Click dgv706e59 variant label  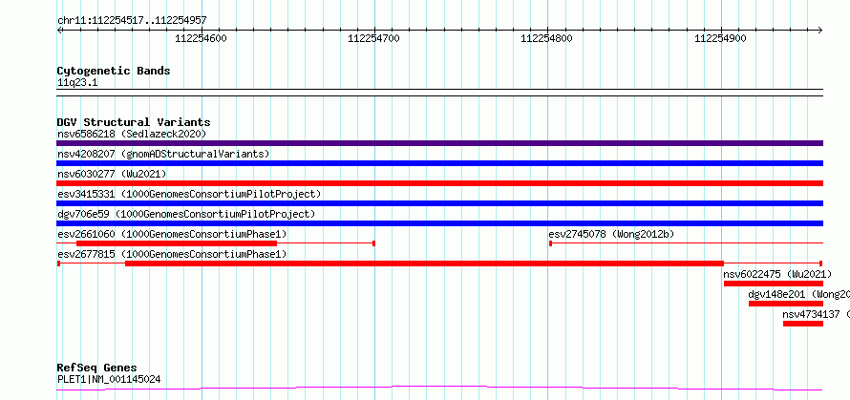coord(186,214)
